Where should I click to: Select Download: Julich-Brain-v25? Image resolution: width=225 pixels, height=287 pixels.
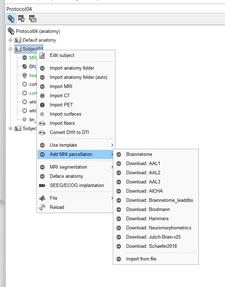coord(156,237)
